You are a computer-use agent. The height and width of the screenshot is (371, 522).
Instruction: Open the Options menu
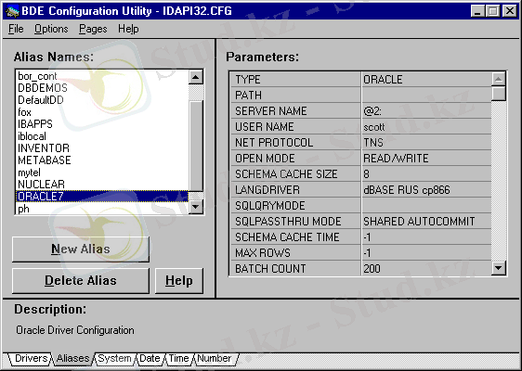51,29
